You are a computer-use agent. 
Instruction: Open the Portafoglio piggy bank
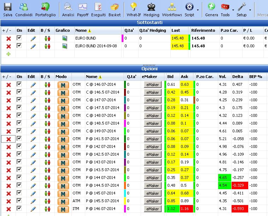(x=46, y=10)
